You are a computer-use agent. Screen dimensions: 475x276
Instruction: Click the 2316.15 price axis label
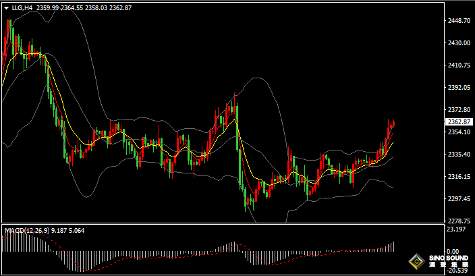point(458,177)
